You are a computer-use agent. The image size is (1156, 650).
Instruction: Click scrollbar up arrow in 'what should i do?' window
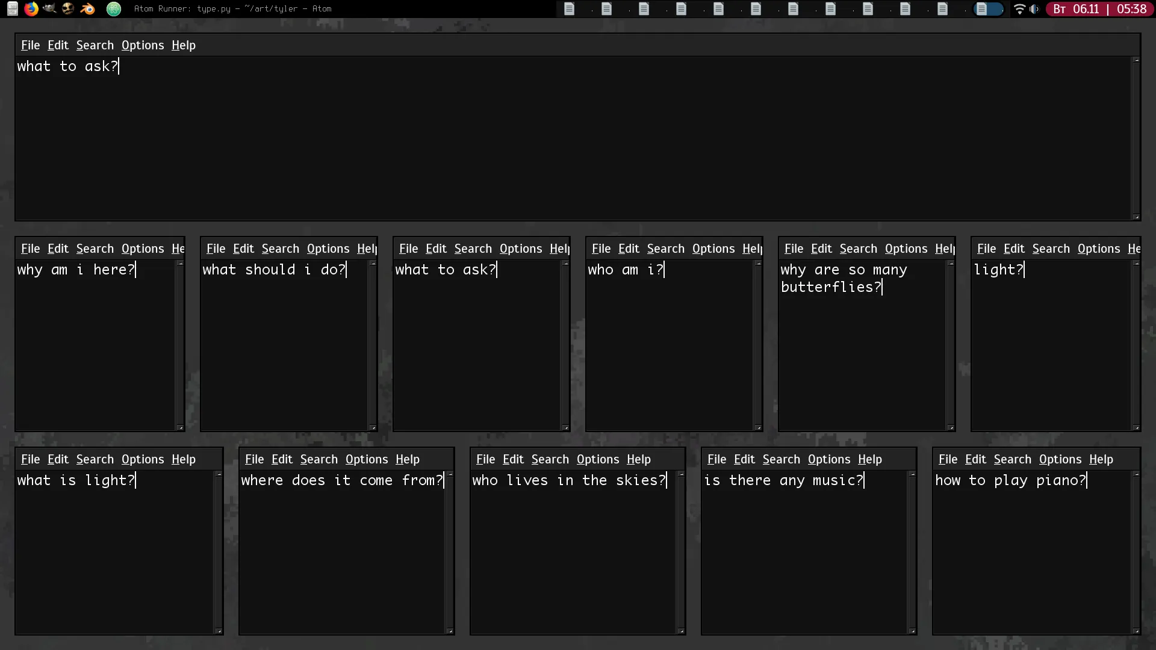pyautogui.click(x=373, y=264)
